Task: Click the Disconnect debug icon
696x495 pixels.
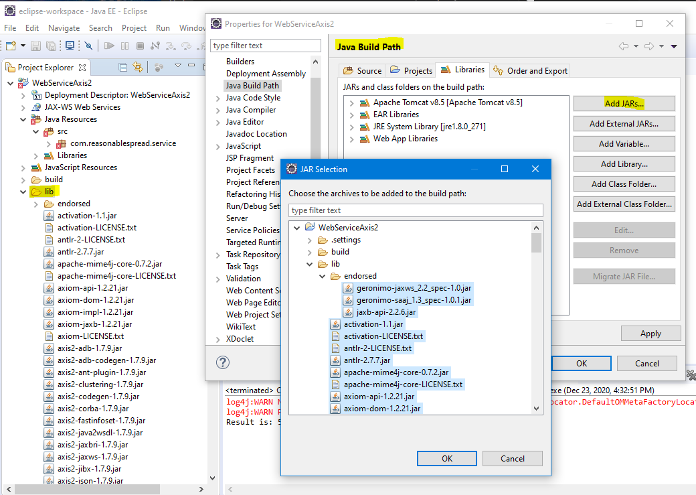Action: 155,46
